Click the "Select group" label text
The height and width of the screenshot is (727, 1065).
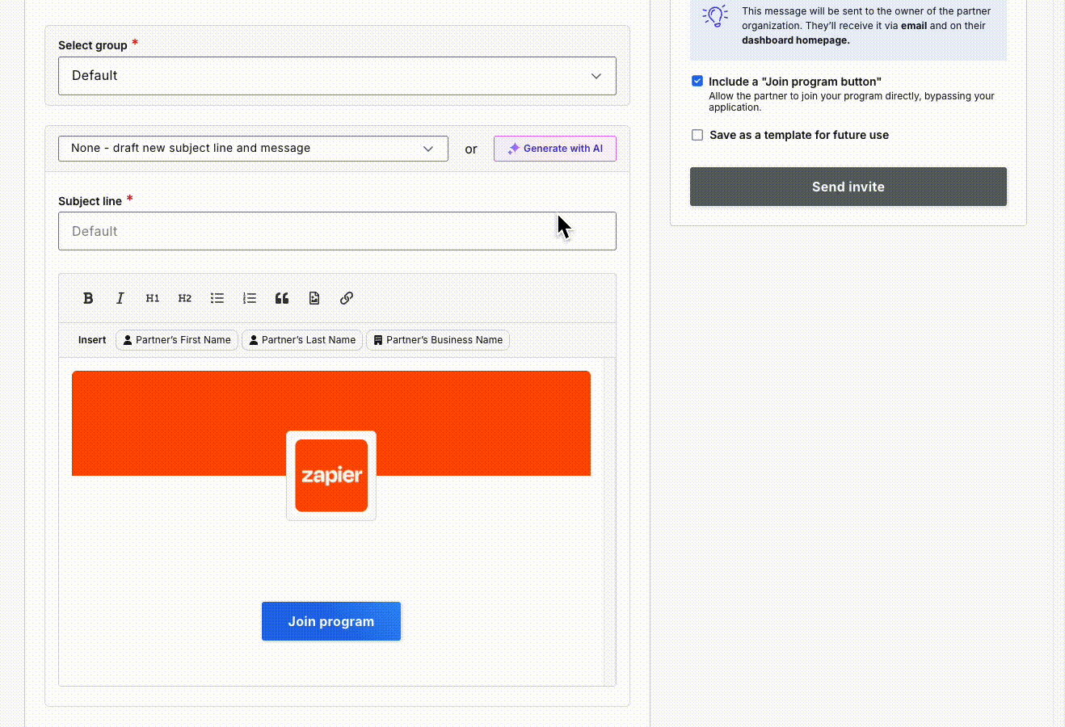coord(93,45)
